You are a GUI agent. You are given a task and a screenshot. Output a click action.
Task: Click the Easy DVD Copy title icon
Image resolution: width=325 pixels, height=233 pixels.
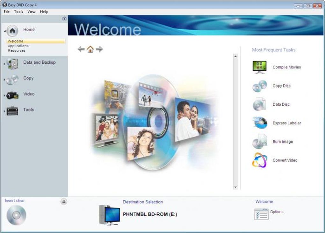pyautogui.click(x=5, y=4)
